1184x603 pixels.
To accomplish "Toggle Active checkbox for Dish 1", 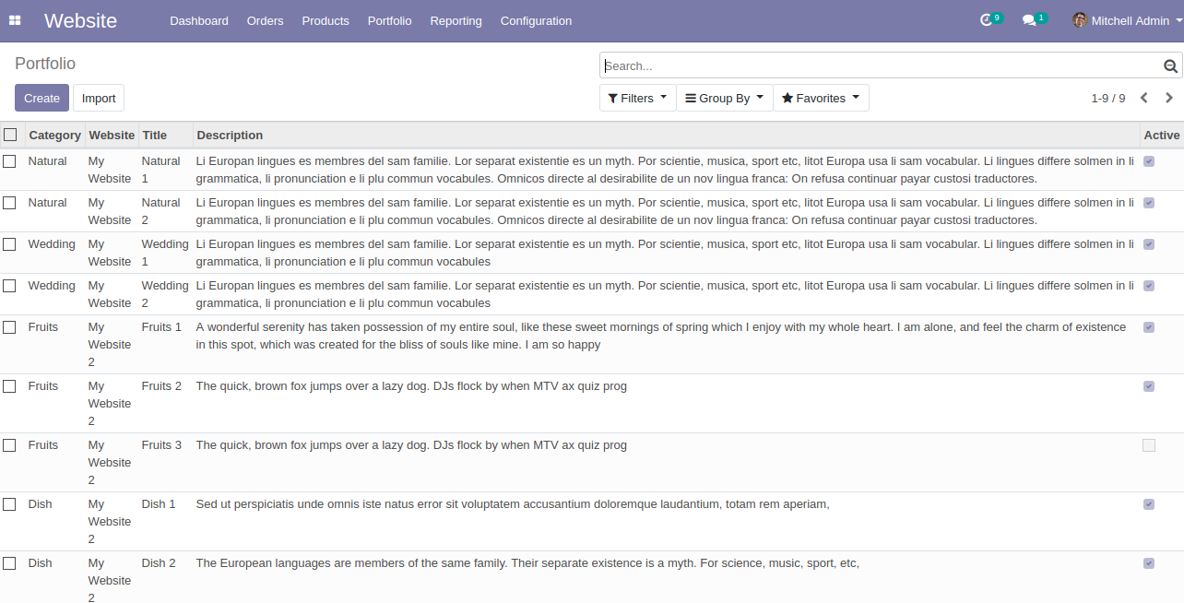I will coord(1149,504).
